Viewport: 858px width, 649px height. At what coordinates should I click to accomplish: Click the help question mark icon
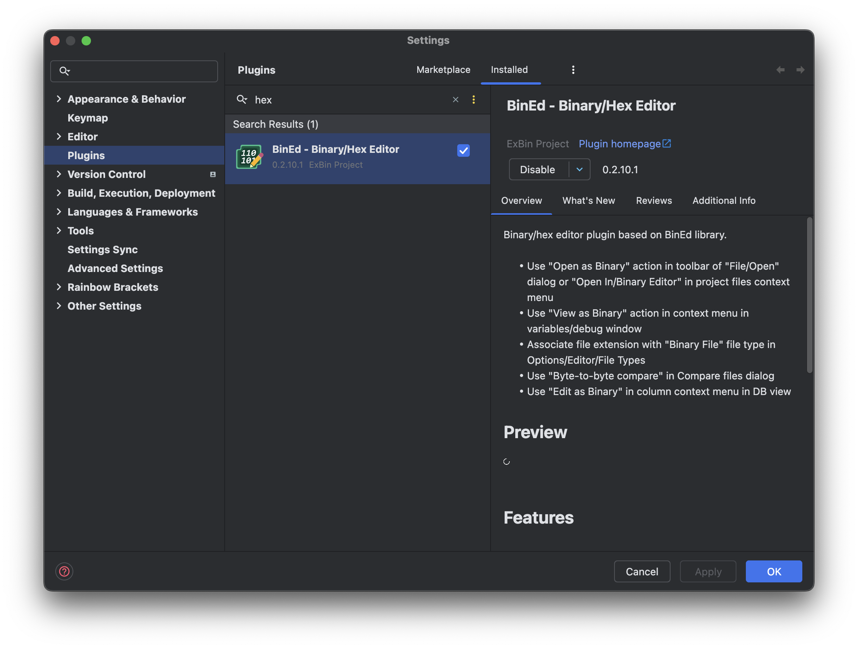click(x=64, y=571)
